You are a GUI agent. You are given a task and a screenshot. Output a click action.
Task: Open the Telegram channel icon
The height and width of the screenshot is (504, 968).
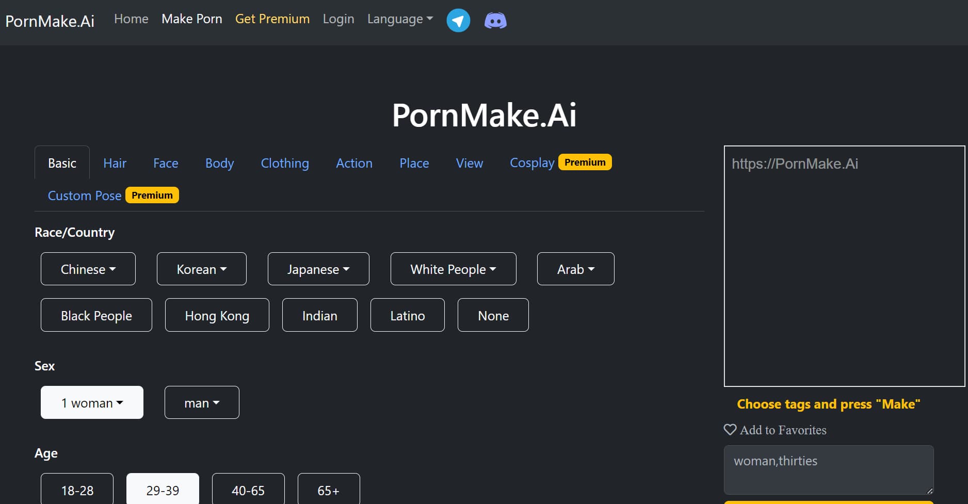pos(458,21)
